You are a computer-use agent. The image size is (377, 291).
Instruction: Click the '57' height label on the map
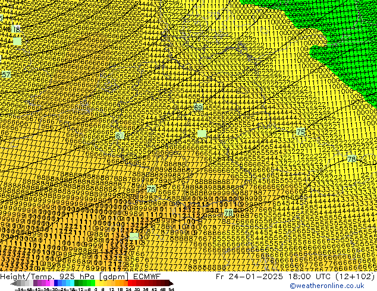6,75
